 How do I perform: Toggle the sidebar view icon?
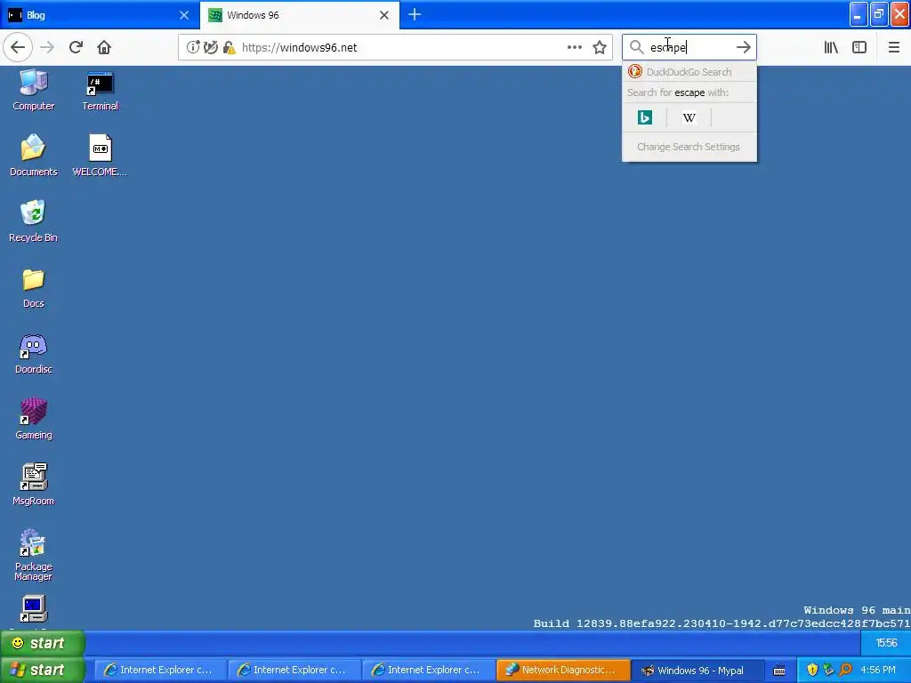coord(859,47)
